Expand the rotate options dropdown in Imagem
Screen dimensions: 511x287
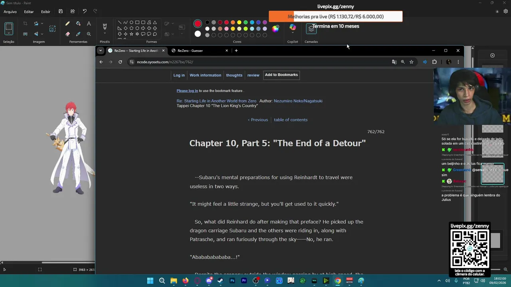click(x=42, y=24)
